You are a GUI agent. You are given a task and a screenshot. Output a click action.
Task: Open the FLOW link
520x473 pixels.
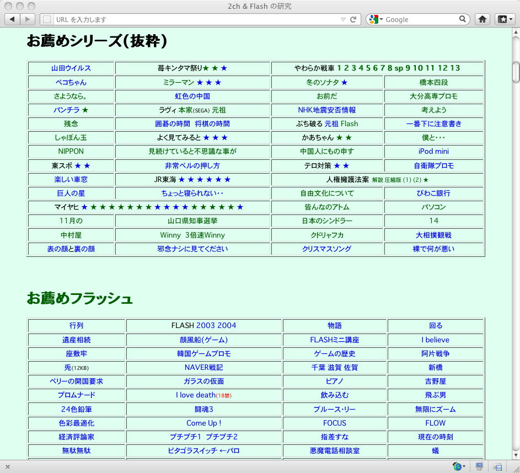click(x=436, y=423)
